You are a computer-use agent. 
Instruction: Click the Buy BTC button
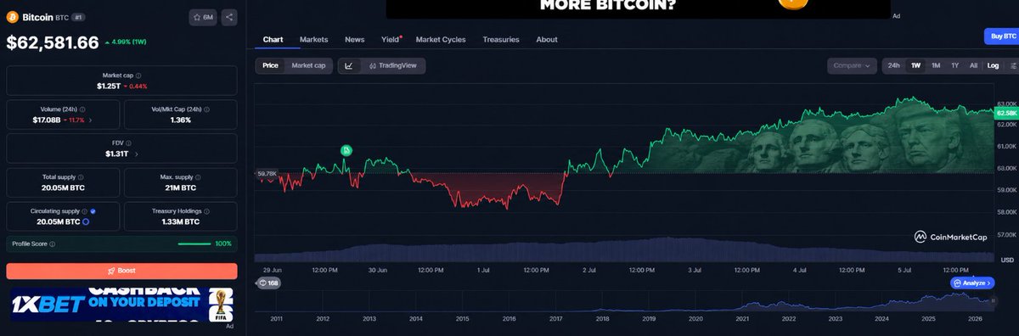pyautogui.click(x=1000, y=36)
